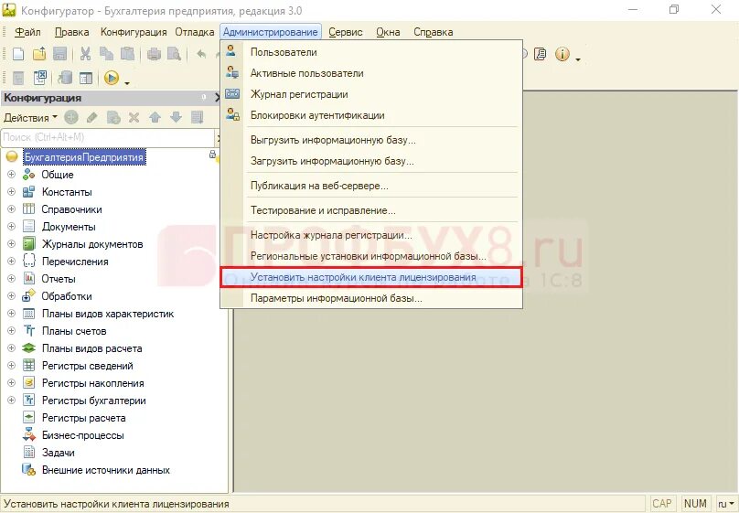
Task: Create a new document via toolbar icon
Action: coord(18,54)
